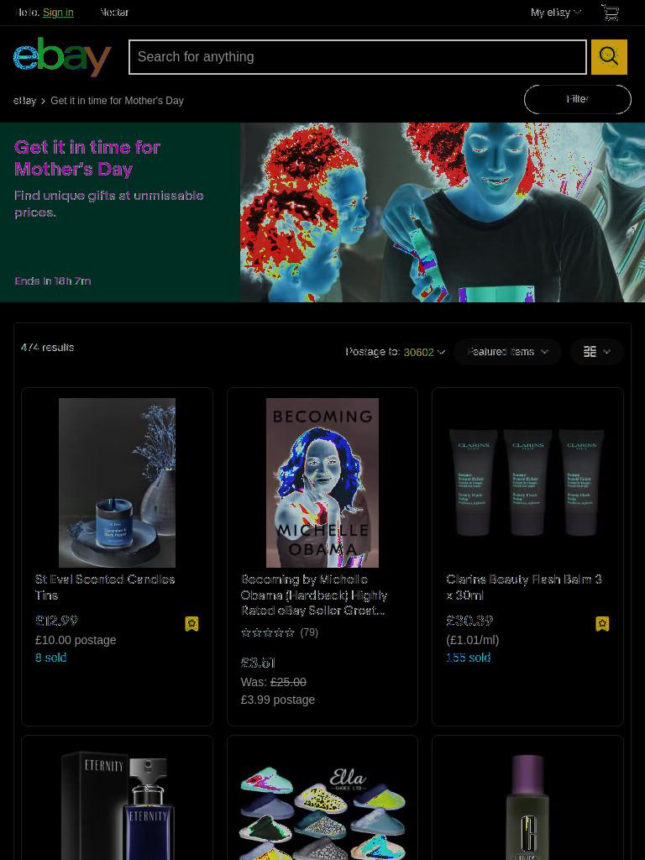Click the badge icon on Clarins Balm listing
The width and height of the screenshot is (645, 860).
coord(602,624)
